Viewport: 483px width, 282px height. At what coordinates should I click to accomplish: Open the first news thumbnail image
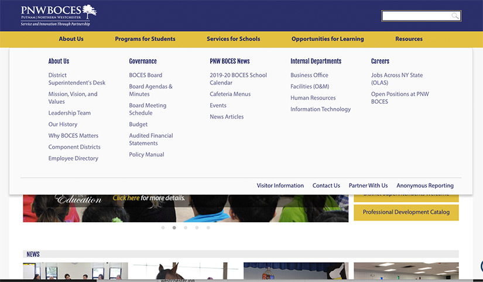tap(75, 271)
